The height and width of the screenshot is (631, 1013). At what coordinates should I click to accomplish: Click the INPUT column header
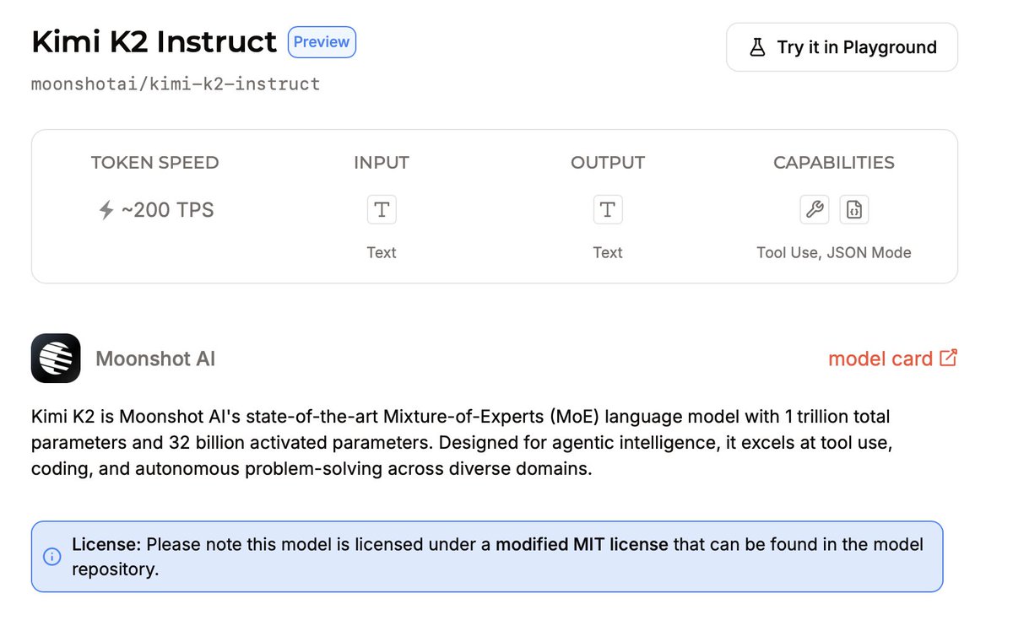[x=382, y=163]
